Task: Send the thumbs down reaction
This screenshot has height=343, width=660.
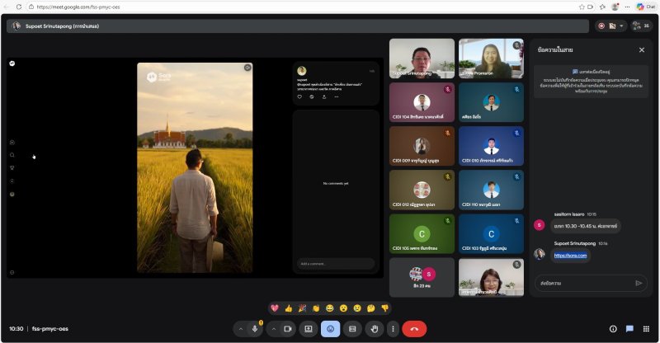Action: 384,308
